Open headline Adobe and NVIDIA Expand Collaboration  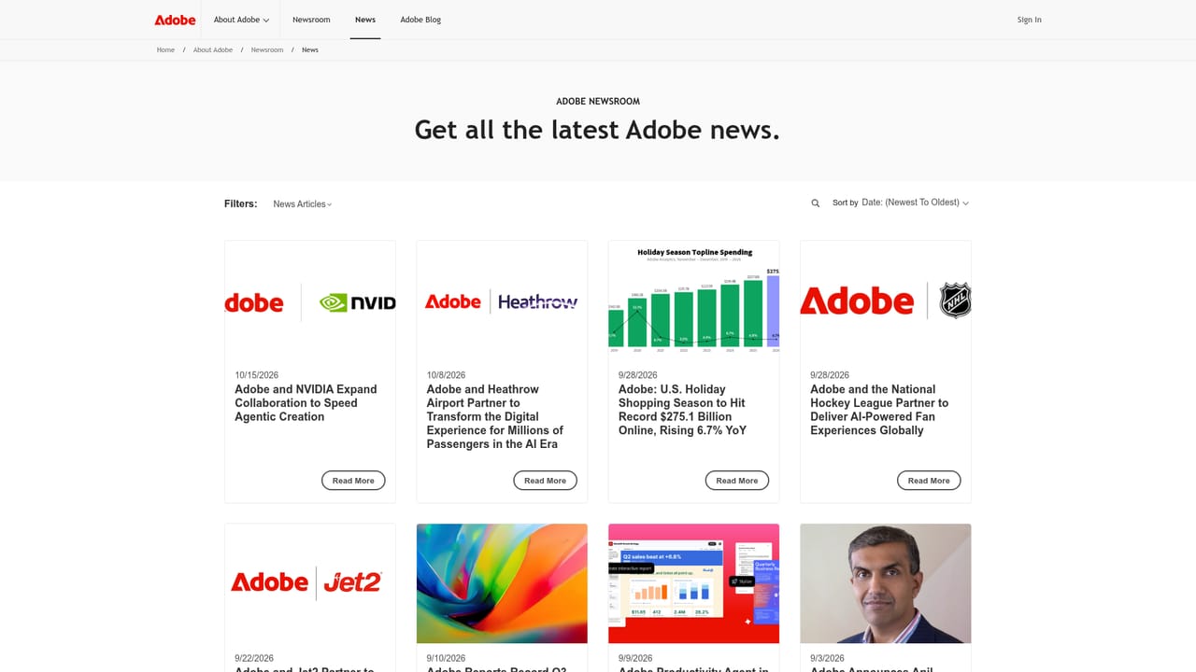[306, 403]
